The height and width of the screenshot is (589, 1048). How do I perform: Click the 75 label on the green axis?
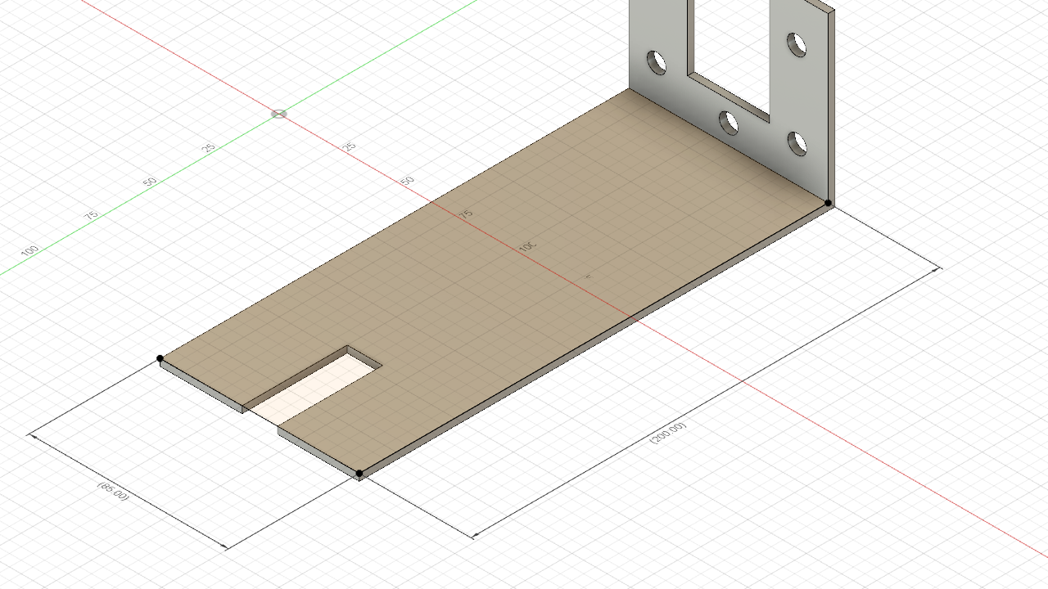(x=91, y=215)
